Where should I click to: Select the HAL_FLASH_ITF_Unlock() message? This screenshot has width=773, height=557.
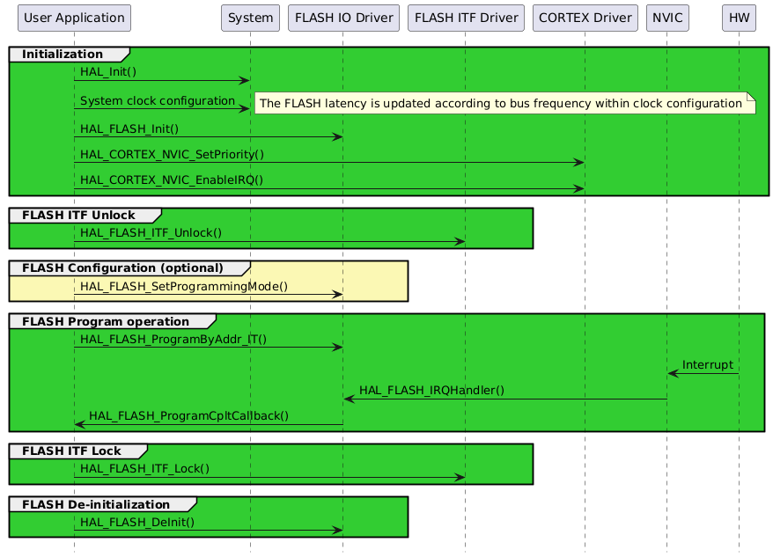(x=151, y=233)
